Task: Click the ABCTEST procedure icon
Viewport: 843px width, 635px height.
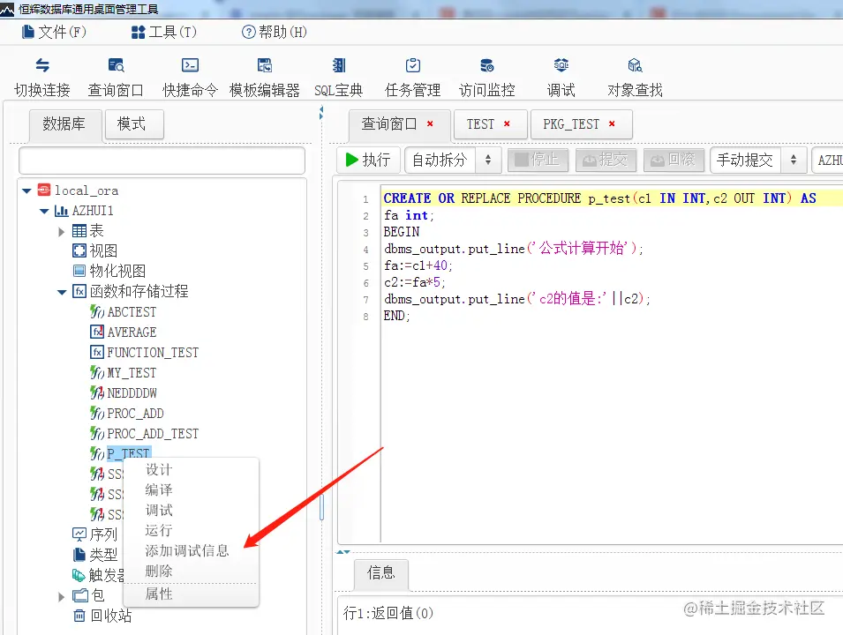Action: point(97,311)
